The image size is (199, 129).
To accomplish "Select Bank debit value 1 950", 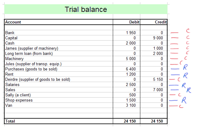I will pyautogui.click(x=127, y=33).
